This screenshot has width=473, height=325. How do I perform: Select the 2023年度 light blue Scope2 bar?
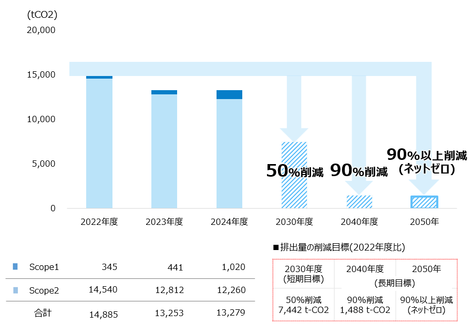click(x=164, y=151)
